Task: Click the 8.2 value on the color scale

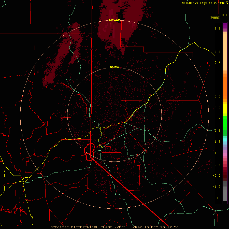Action: pyautogui.click(x=218, y=51)
